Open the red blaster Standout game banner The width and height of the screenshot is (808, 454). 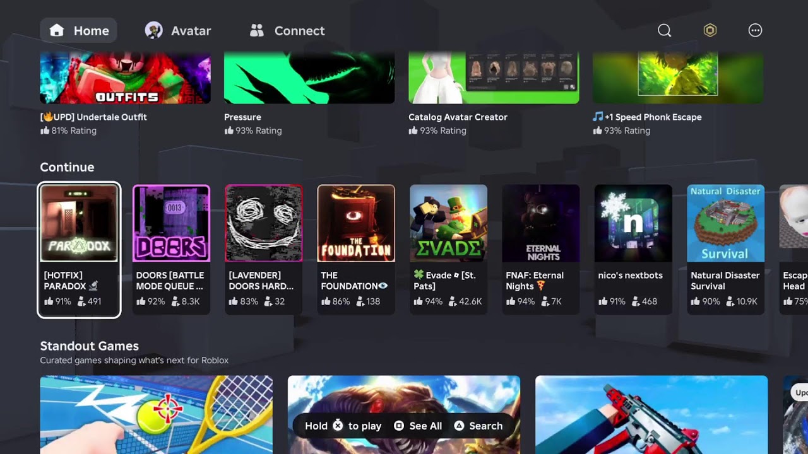tap(651, 415)
